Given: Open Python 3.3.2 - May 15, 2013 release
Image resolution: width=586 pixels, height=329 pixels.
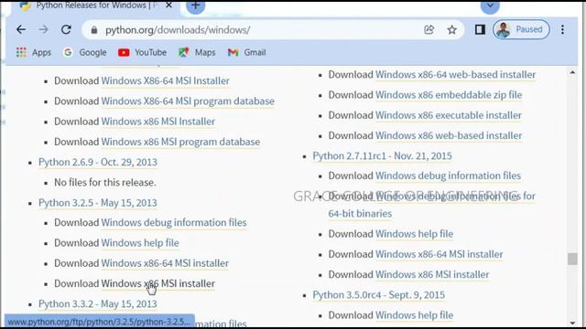Looking at the screenshot, I should [x=98, y=304].
